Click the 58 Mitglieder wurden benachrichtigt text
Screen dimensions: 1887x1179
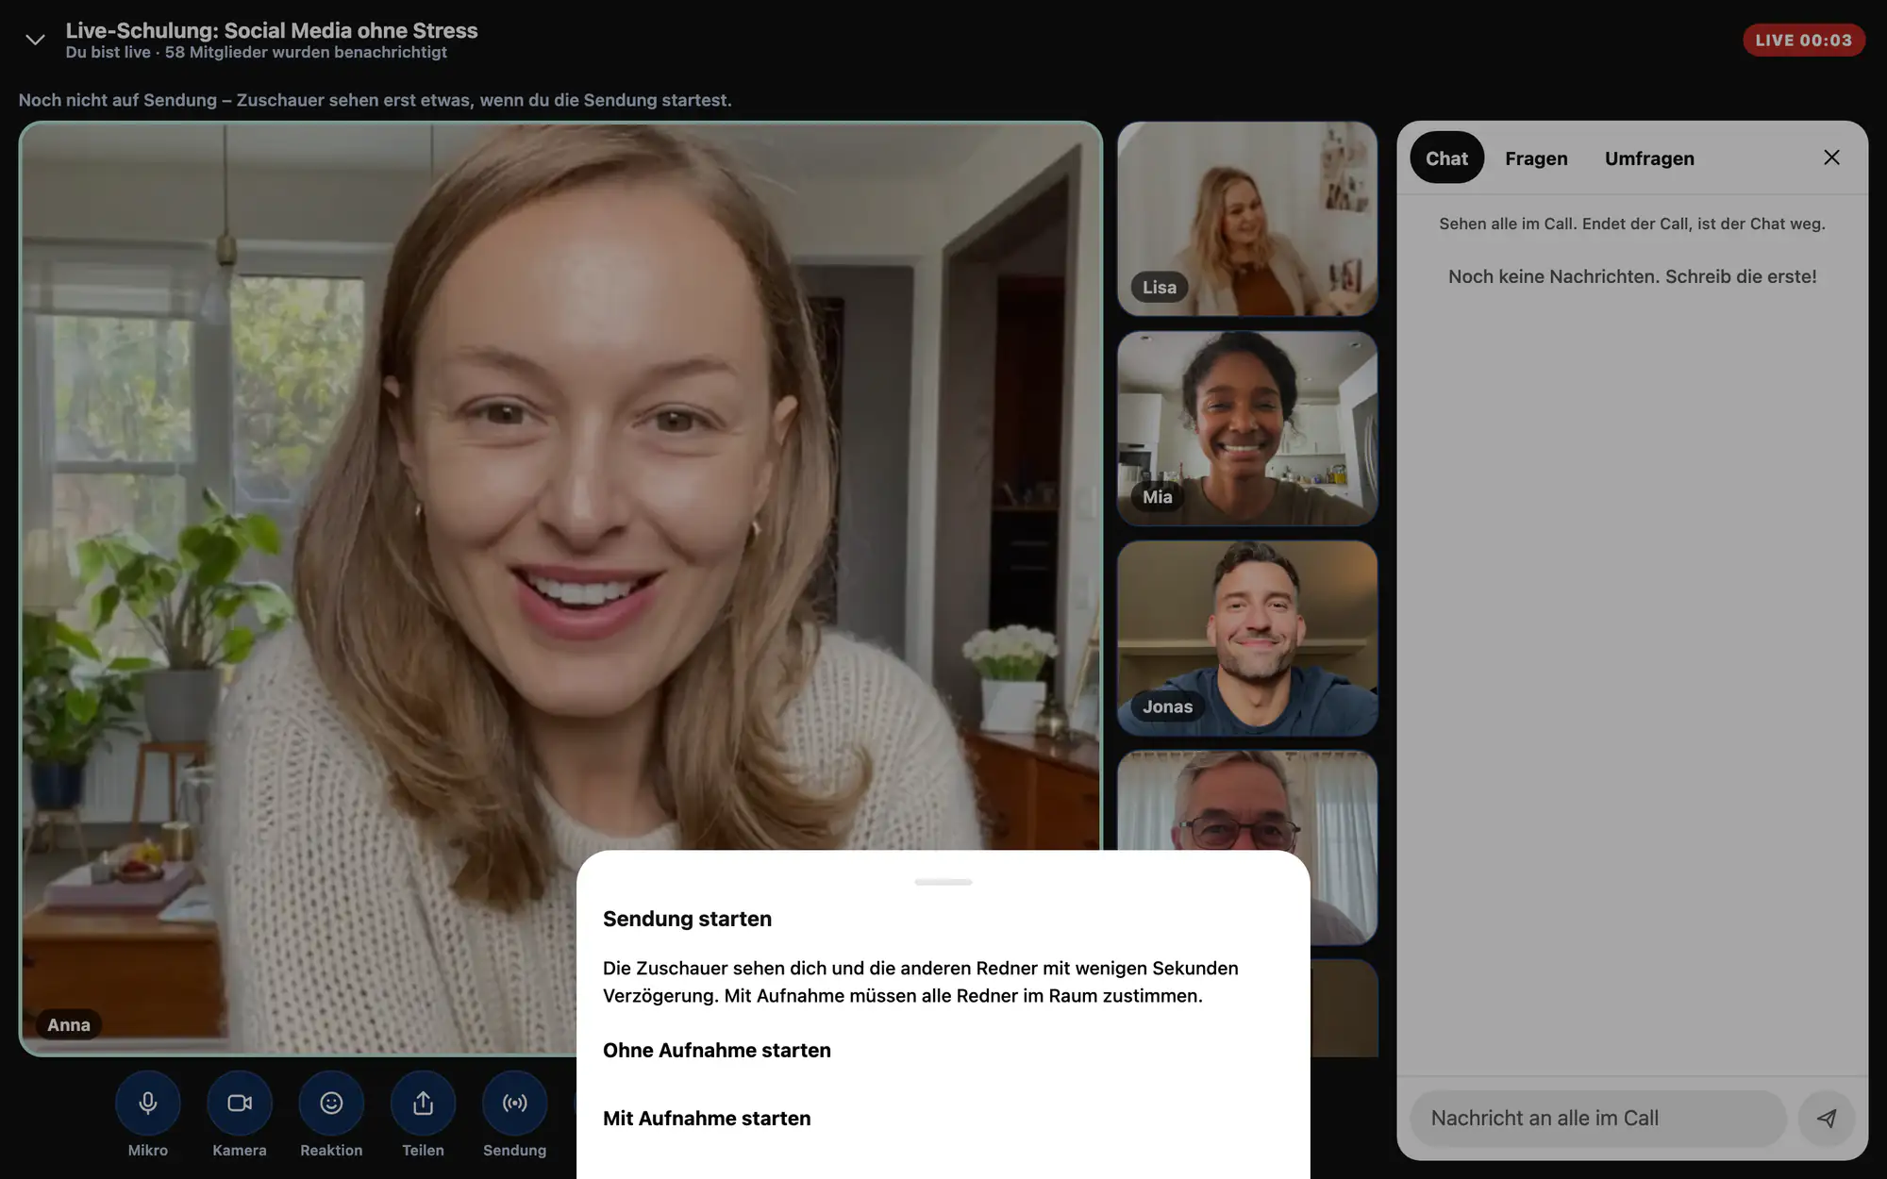tap(306, 52)
